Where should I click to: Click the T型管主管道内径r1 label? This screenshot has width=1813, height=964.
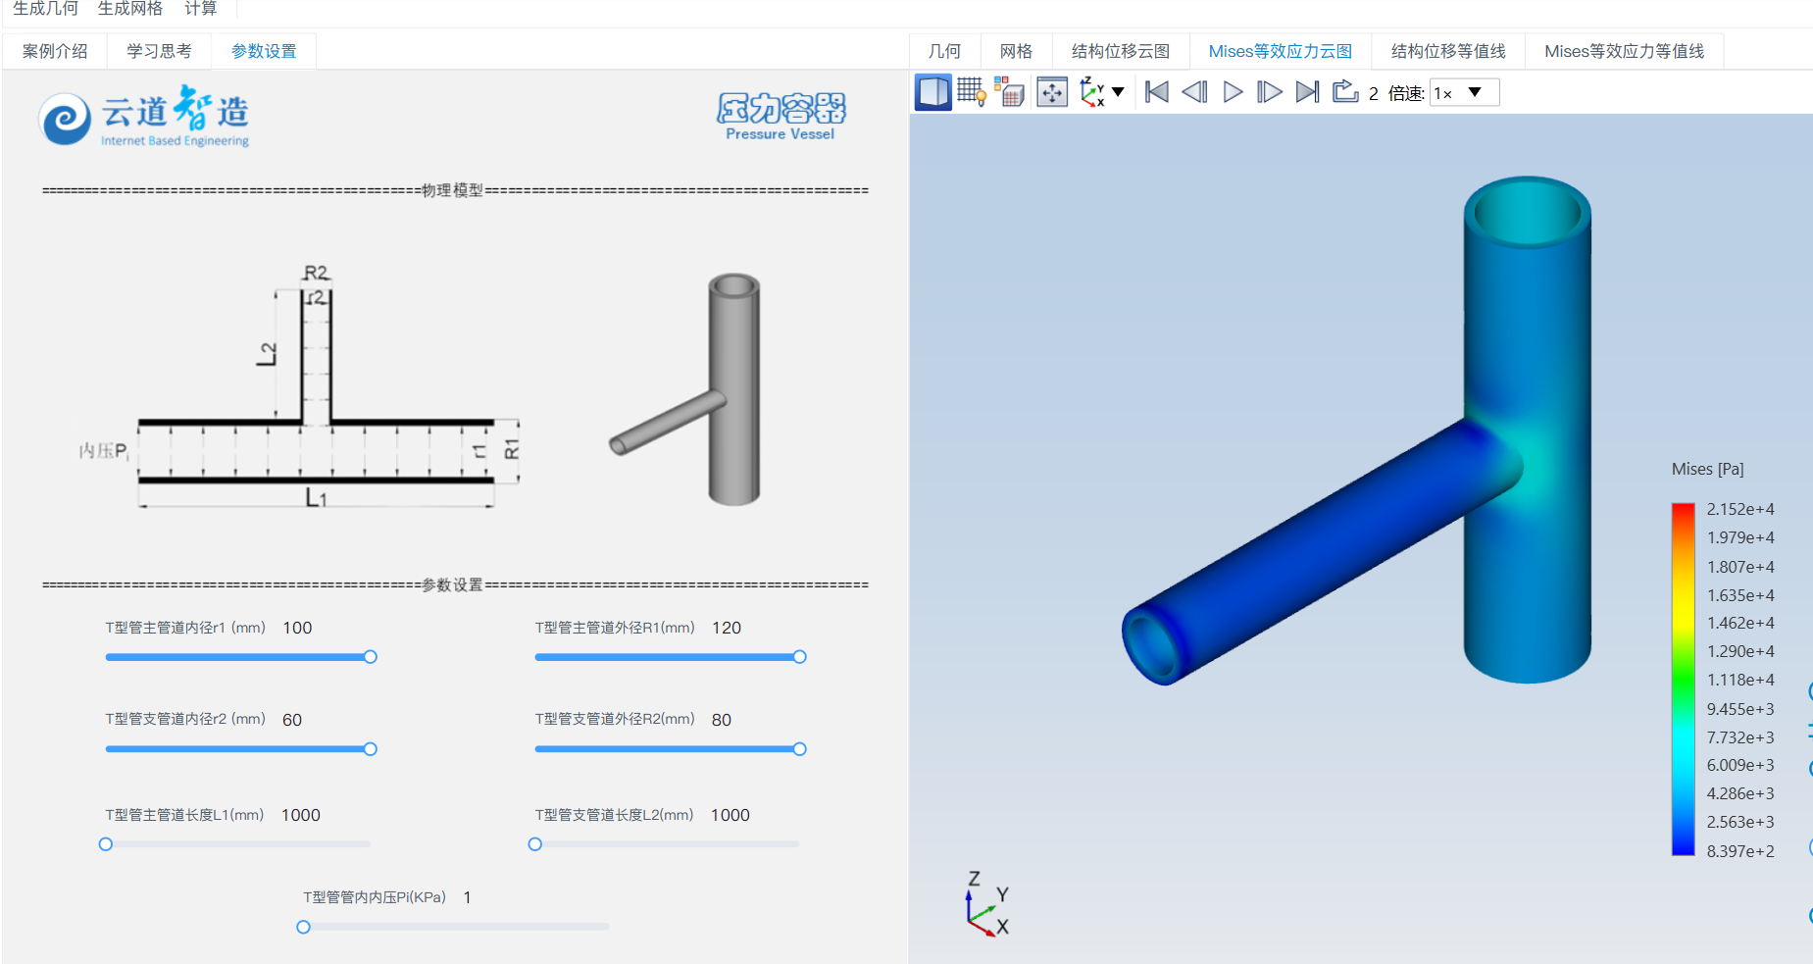click(x=185, y=628)
